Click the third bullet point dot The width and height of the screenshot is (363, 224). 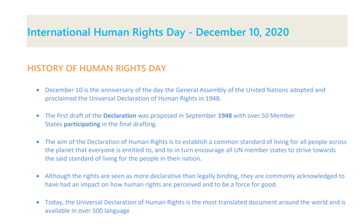(x=38, y=142)
